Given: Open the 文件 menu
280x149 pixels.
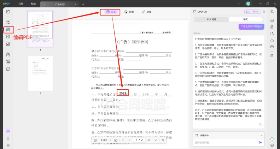Looking at the screenshot, I should coord(21,4).
